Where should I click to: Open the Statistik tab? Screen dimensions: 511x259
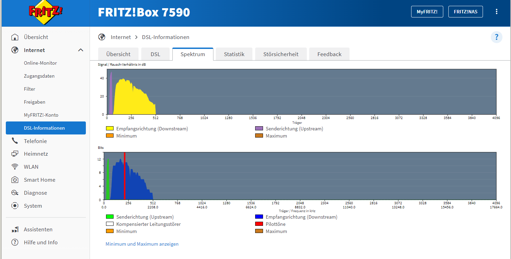[234, 54]
